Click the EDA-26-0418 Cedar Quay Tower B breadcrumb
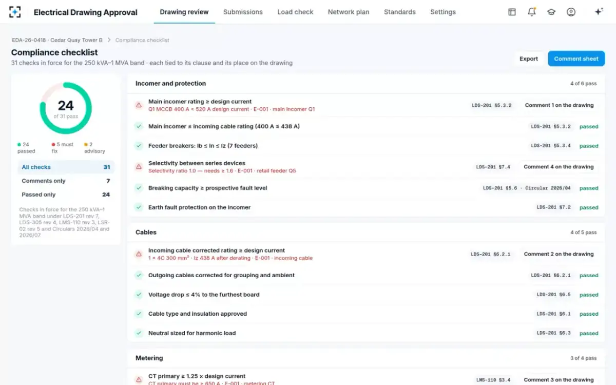Viewport: 616px width, 385px height. [57, 40]
